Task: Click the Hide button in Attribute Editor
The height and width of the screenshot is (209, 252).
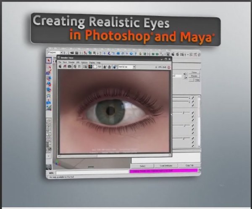Action: [197, 80]
